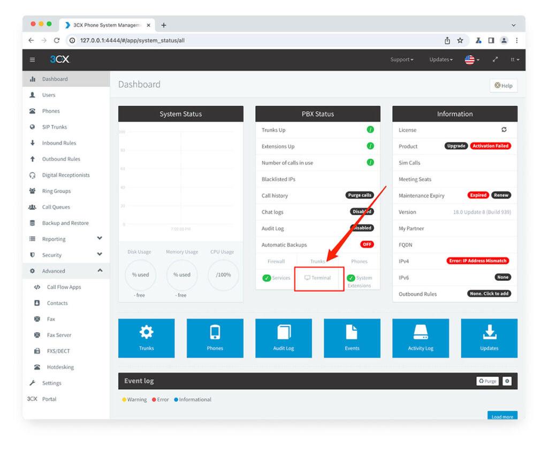
Task: Open the Updates blue tile
Action: coord(489,338)
